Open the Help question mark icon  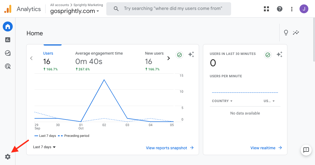pyautogui.click(x=280, y=9)
